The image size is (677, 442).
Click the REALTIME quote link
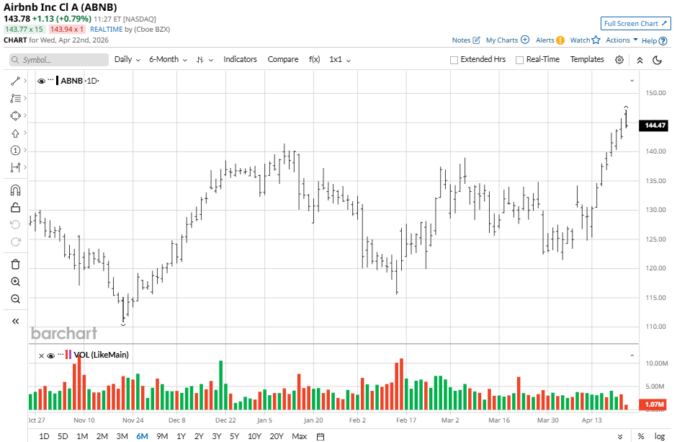106,30
